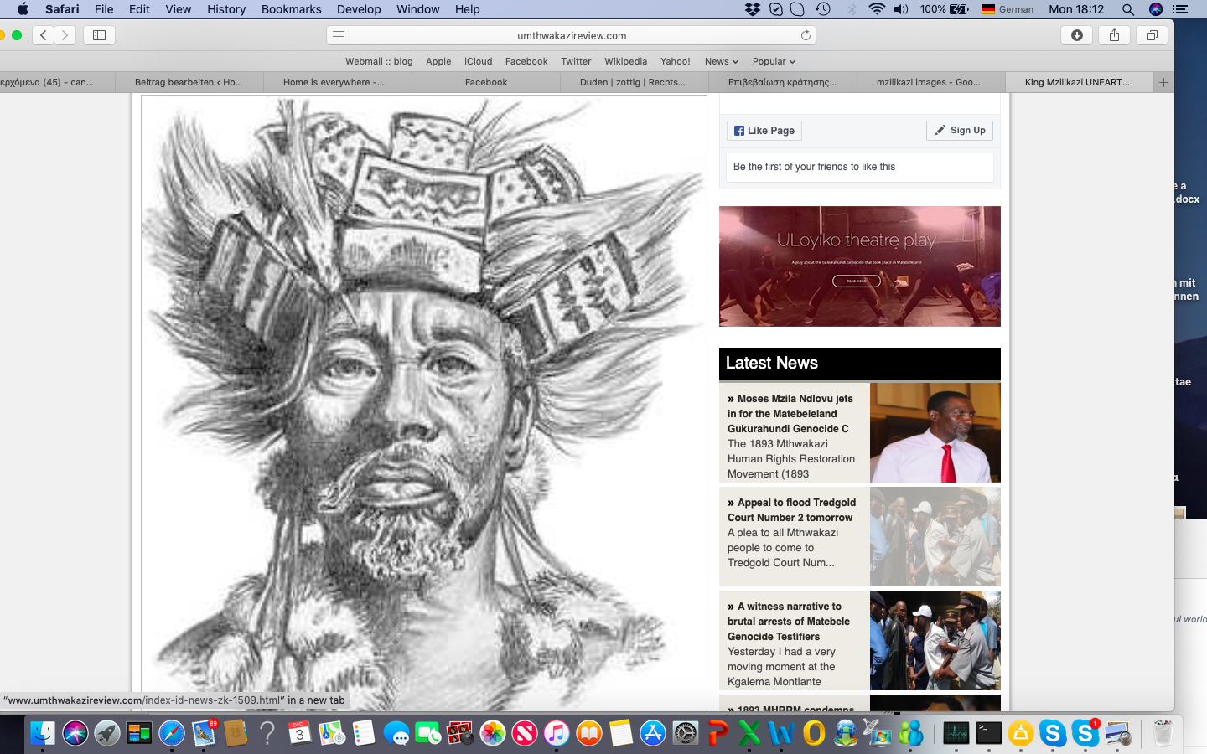Open Mail app with badge in Dock
This screenshot has width=1207, height=754.
(x=204, y=733)
